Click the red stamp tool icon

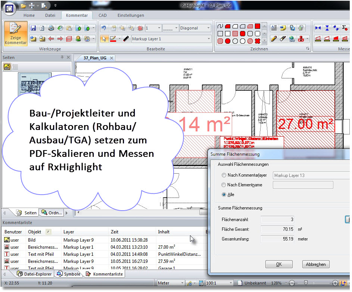[x=301, y=39]
